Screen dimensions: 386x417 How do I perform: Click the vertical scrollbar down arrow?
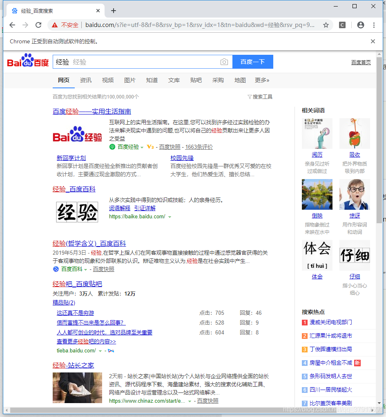tap(379, 403)
